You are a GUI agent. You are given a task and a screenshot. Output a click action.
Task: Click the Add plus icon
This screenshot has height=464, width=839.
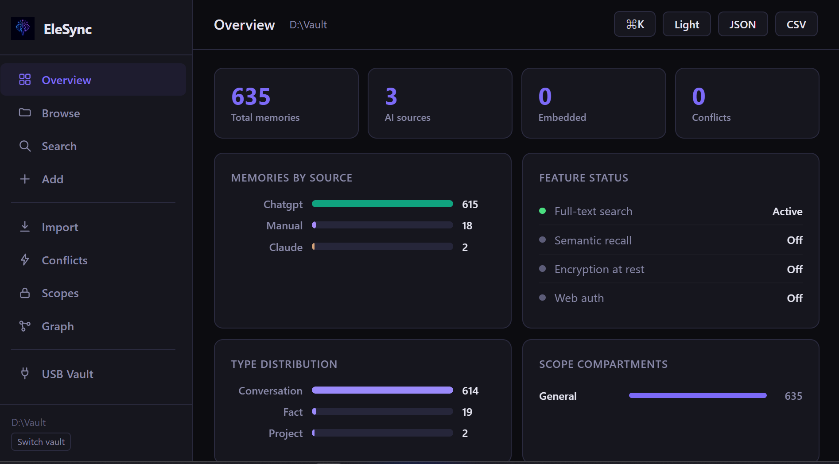(25, 179)
